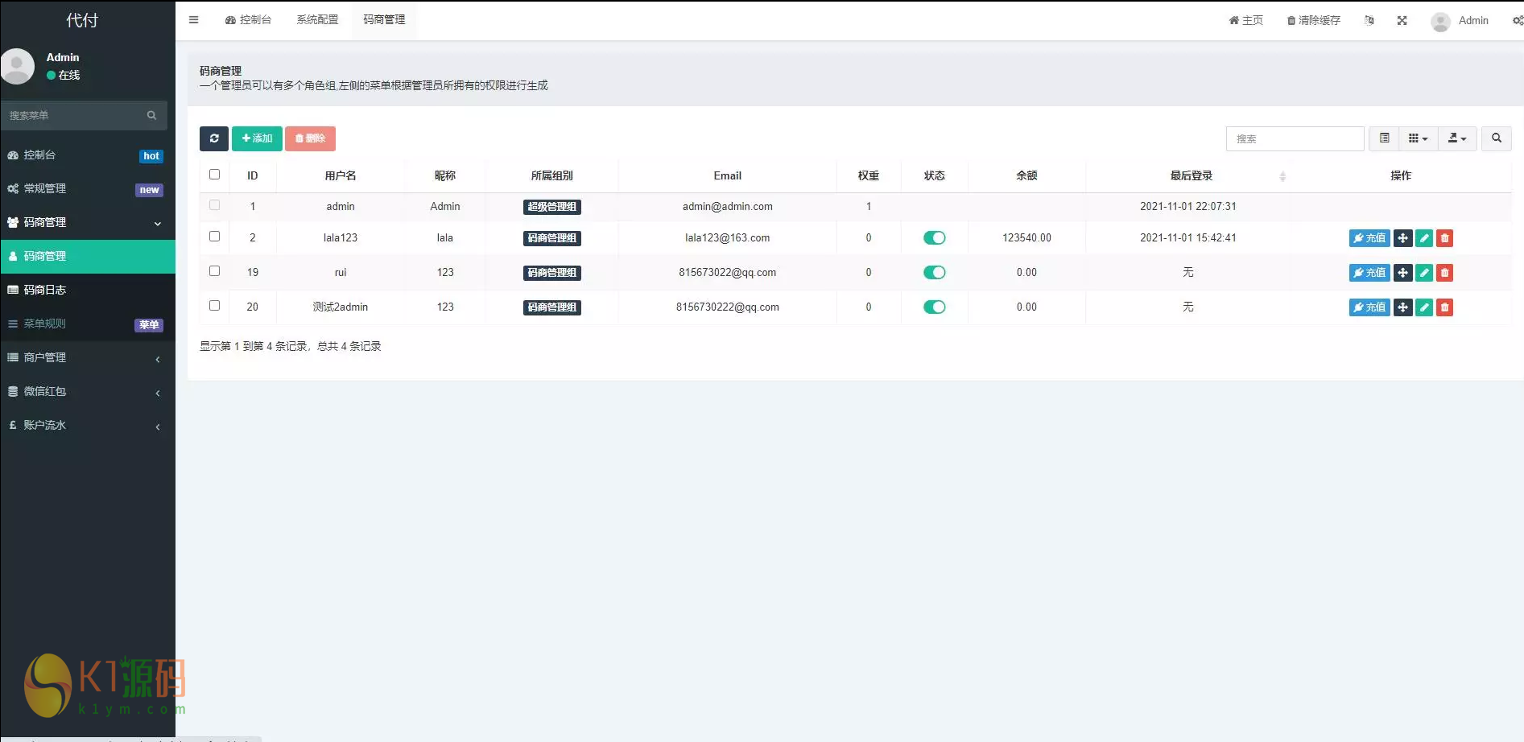Viewport: 1524px width, 742px height.
Task: Click move/drag icon for lala123 row
Action: point(1402,238)
